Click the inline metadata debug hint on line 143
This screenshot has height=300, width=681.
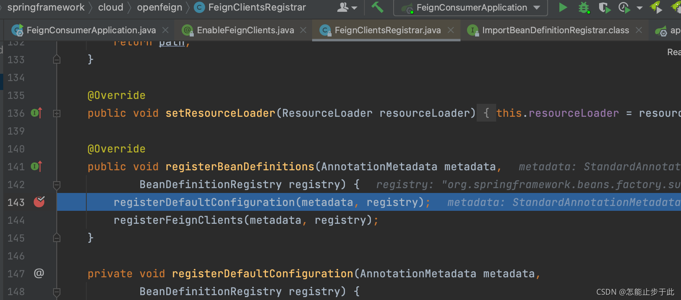point(564,202)
